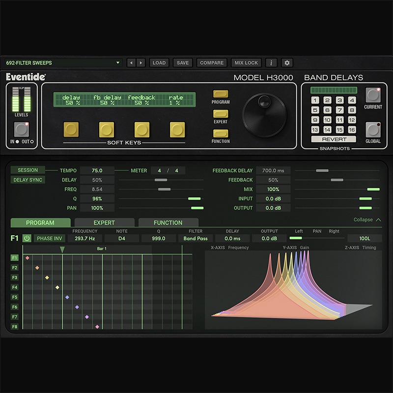This screenshot has width=393, height=393.
Task: Click the Bar 1 playhead marker
Action: [x=62, y=250]
